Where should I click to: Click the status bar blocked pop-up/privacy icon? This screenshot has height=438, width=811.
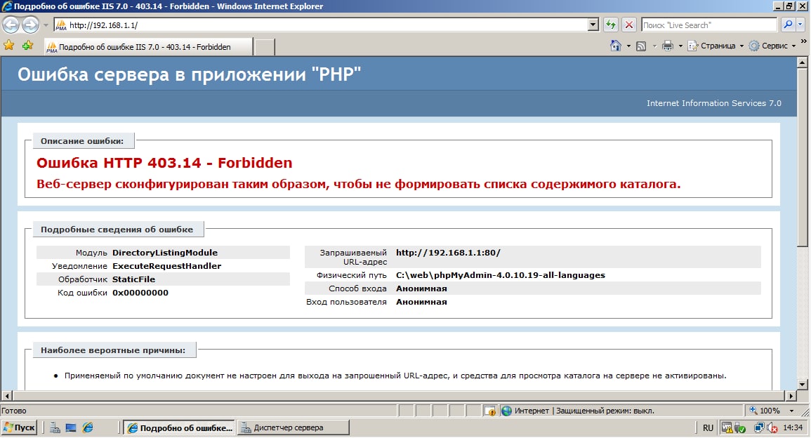pyautogui.click(x=489, y=411)
